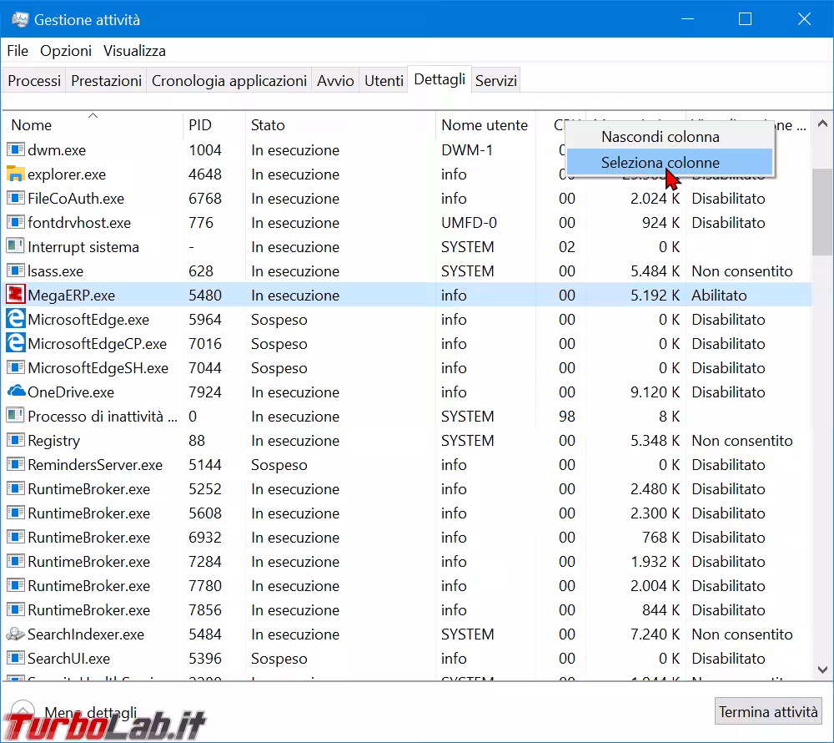834x743 pixels.
Task: Click the OneDrive.exe cloud icon
Action: (16, 392)
